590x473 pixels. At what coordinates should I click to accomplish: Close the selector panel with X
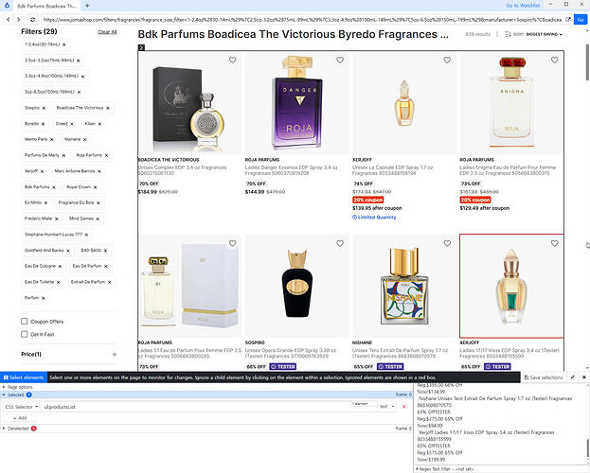point(584,377)
